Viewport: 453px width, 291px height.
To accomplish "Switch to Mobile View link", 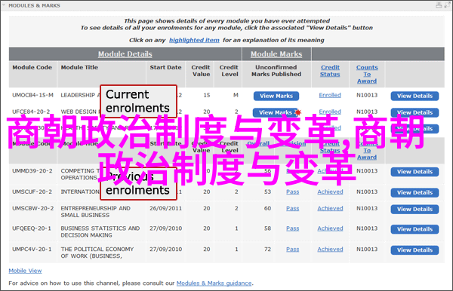I will [25, 271].
